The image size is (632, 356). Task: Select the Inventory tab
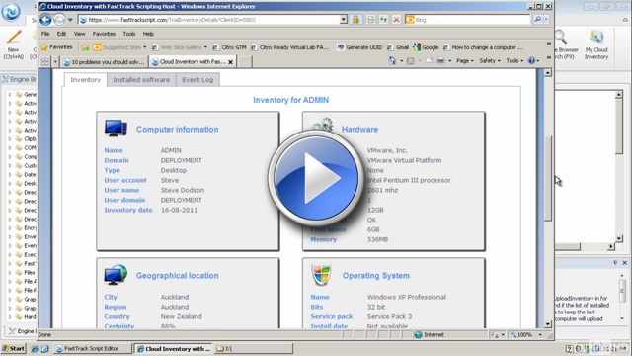tap(86, 80)
